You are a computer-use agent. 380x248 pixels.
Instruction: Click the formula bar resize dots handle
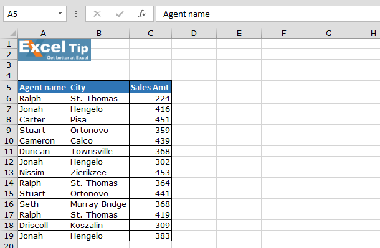(76, 14)
